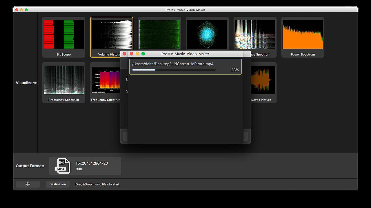Minimize the progress dialog with yellow button
Viewport: 371px width, 208px height.
137,54
